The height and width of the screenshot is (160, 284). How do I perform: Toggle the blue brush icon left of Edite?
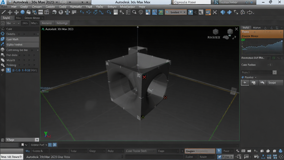click(x=219, y=157)
